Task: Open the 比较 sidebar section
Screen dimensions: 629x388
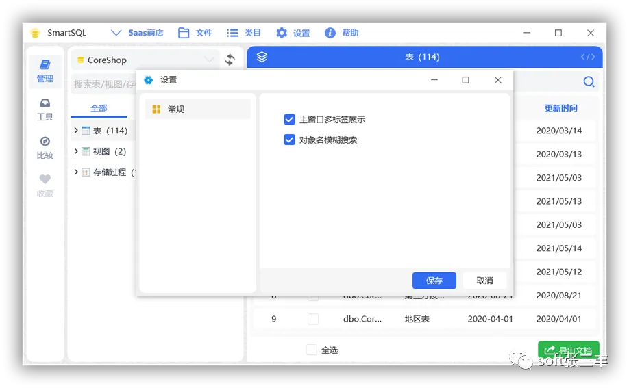Action: pyautogui.click(x=45, y=148)
